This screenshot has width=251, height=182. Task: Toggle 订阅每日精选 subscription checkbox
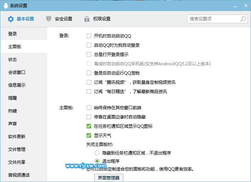(89, 92)
